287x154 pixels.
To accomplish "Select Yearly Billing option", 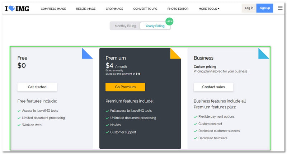I will [x=155, y=26].
